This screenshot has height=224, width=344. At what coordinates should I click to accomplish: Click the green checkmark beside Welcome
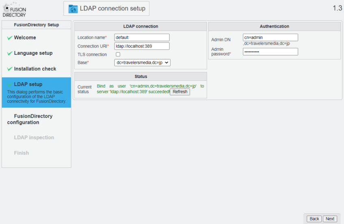pyautogui.click(x=9, y=38)
